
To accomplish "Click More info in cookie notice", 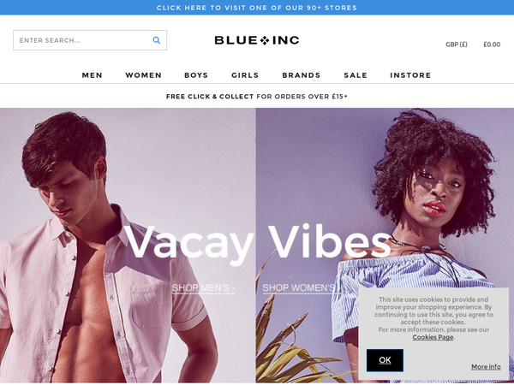I will (x=486, y=367).
